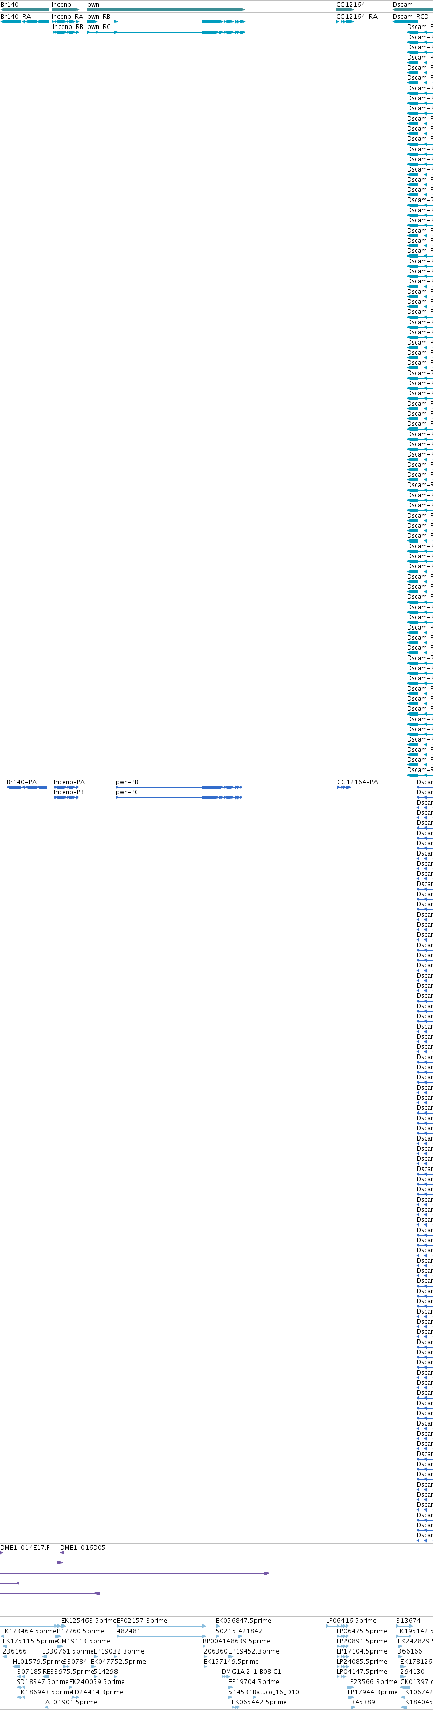This screenshot has width=433, height=1710.
Task: Click the 366166 EST label
Action: (410, 1651)
